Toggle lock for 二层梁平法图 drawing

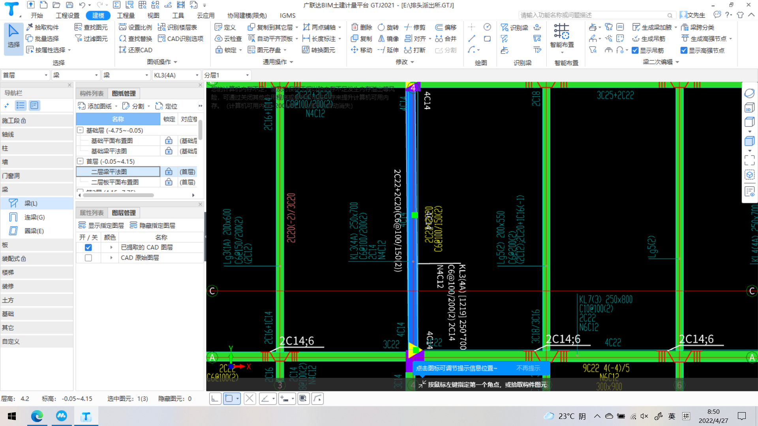[x=169, y=172]
